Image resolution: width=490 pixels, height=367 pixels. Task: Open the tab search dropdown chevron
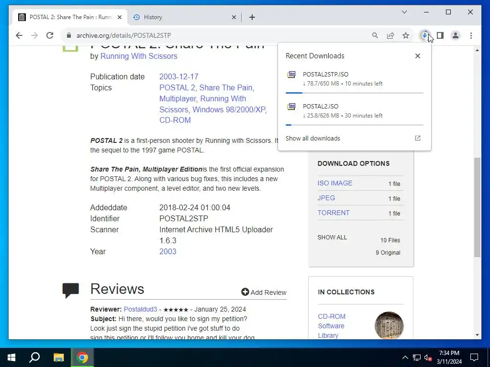coord(404,12)
